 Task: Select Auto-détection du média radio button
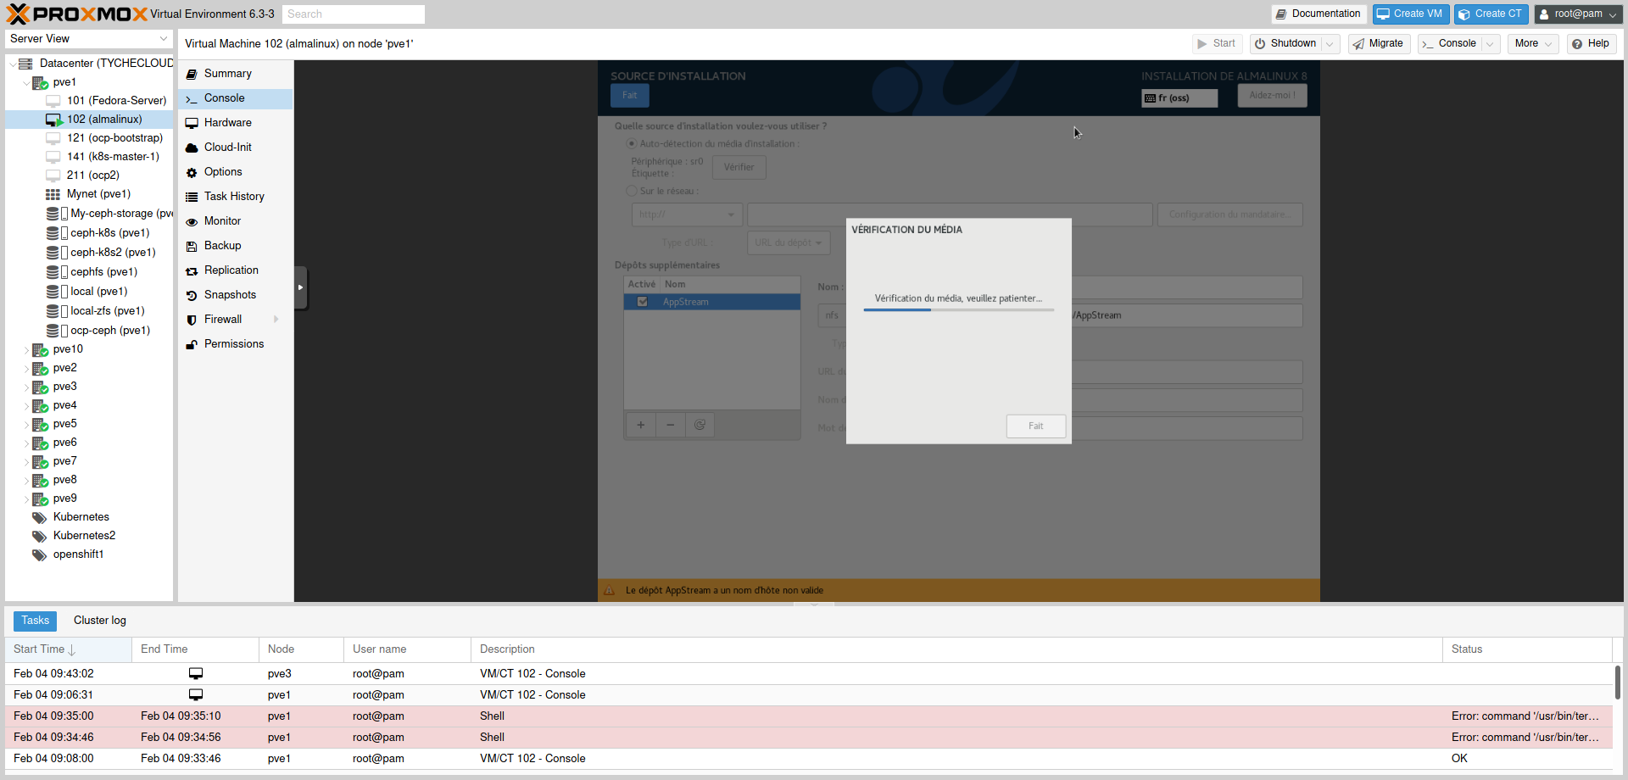point(632,144)
